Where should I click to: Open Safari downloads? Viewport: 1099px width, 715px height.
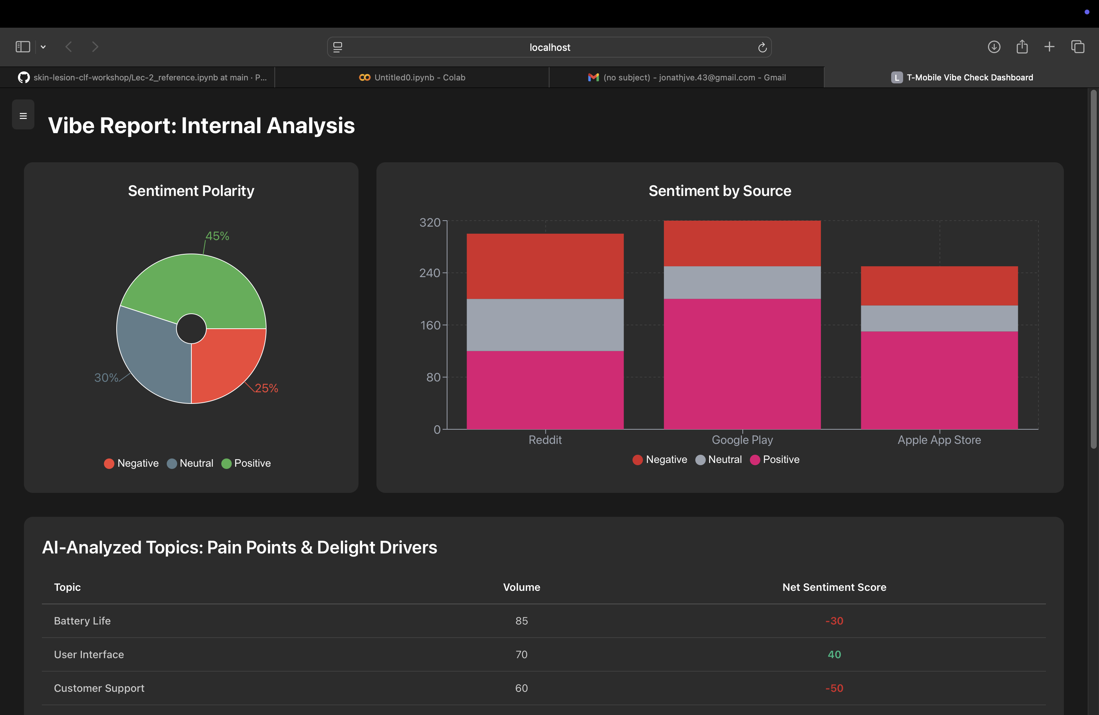pos(994,47)
